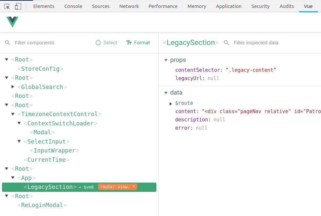Select the StoreConfig component
The image size is (321, 216).
click(x=40, y=69)
